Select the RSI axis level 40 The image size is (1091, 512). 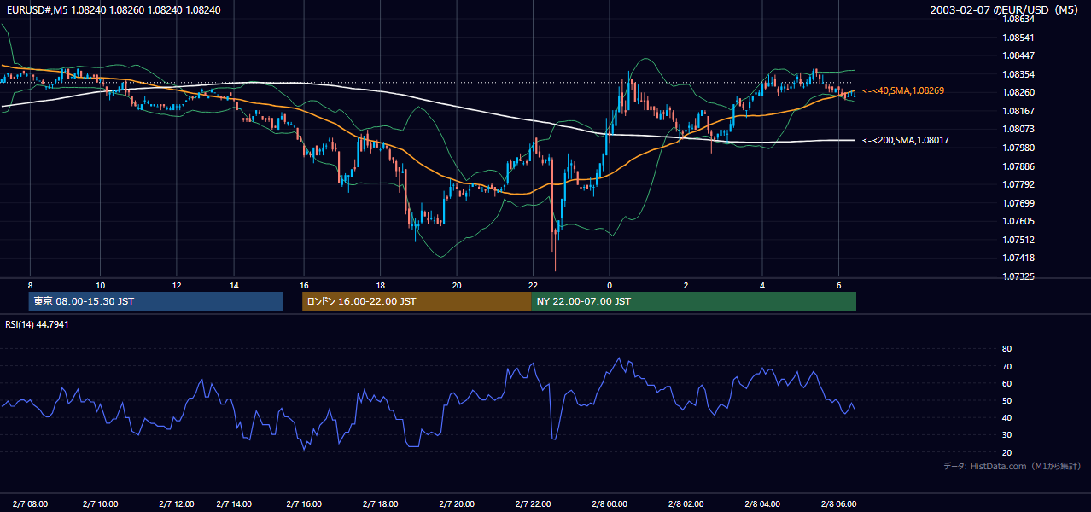coord(1006,418)
